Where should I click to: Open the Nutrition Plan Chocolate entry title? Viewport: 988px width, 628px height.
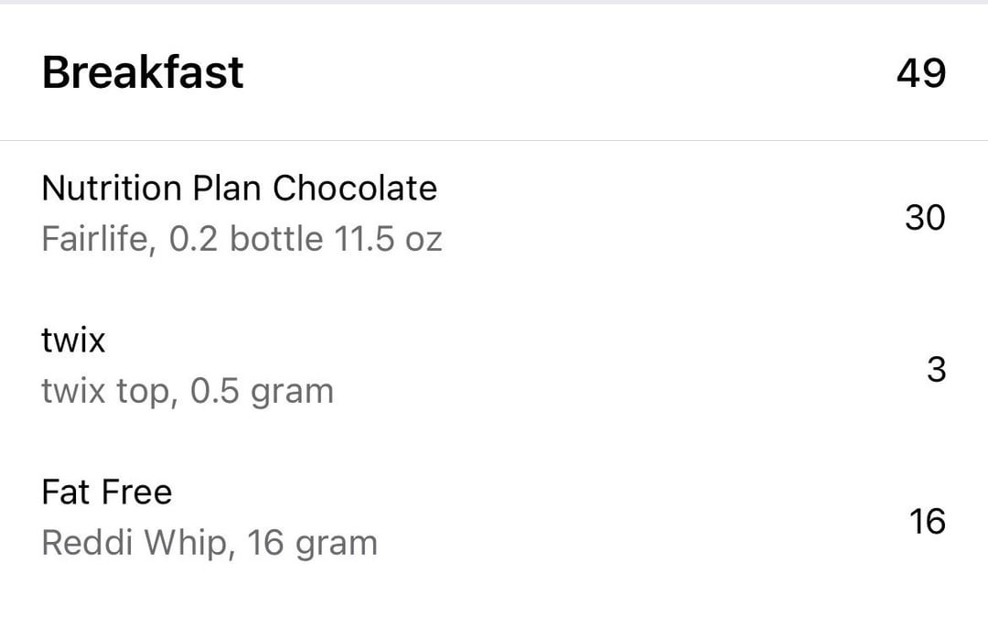point(240,188)
